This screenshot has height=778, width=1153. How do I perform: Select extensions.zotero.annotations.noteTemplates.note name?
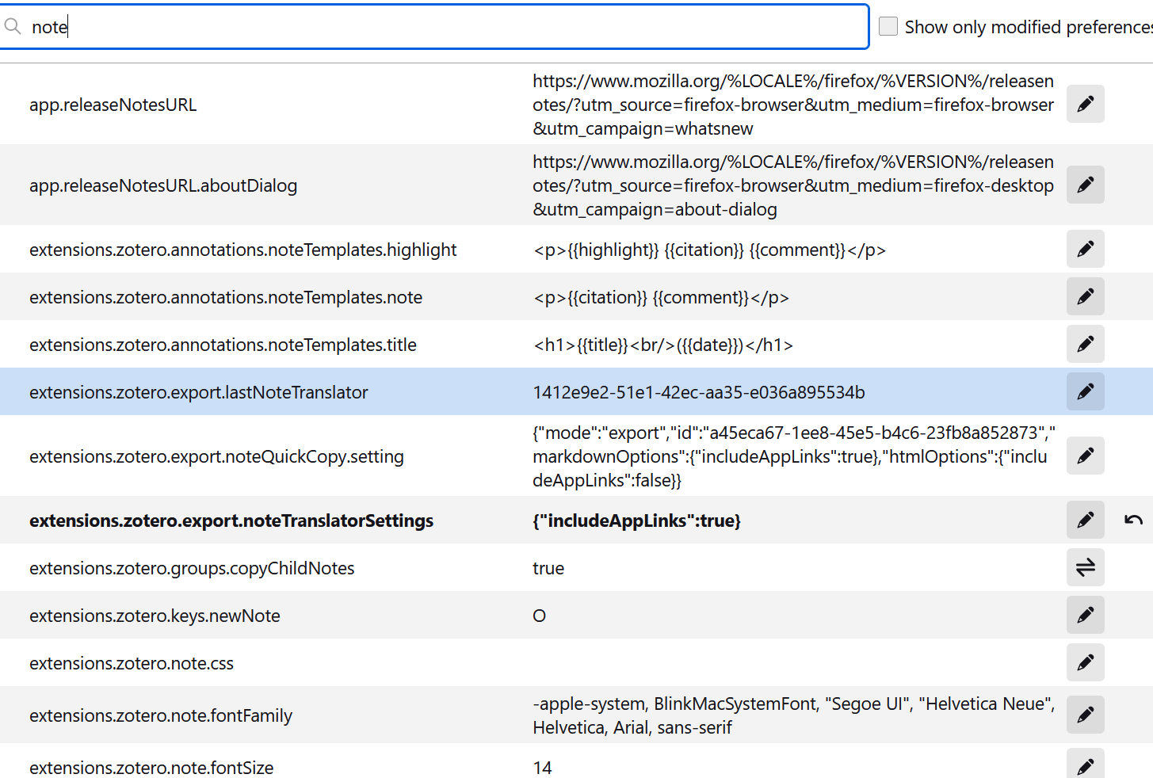pos(226,297)
